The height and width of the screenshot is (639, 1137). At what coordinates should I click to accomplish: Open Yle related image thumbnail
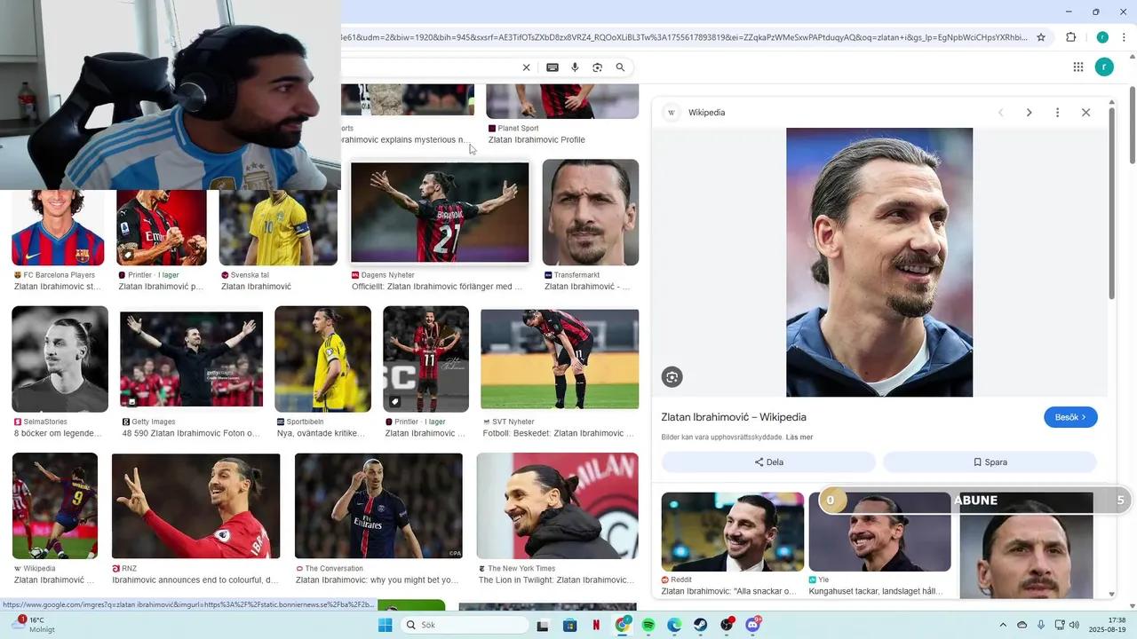click(879, 532)
